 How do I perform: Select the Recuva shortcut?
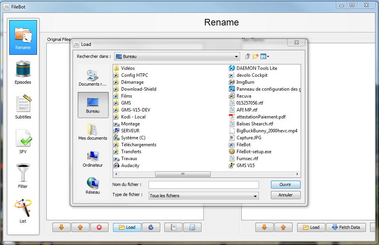[240, 96]
